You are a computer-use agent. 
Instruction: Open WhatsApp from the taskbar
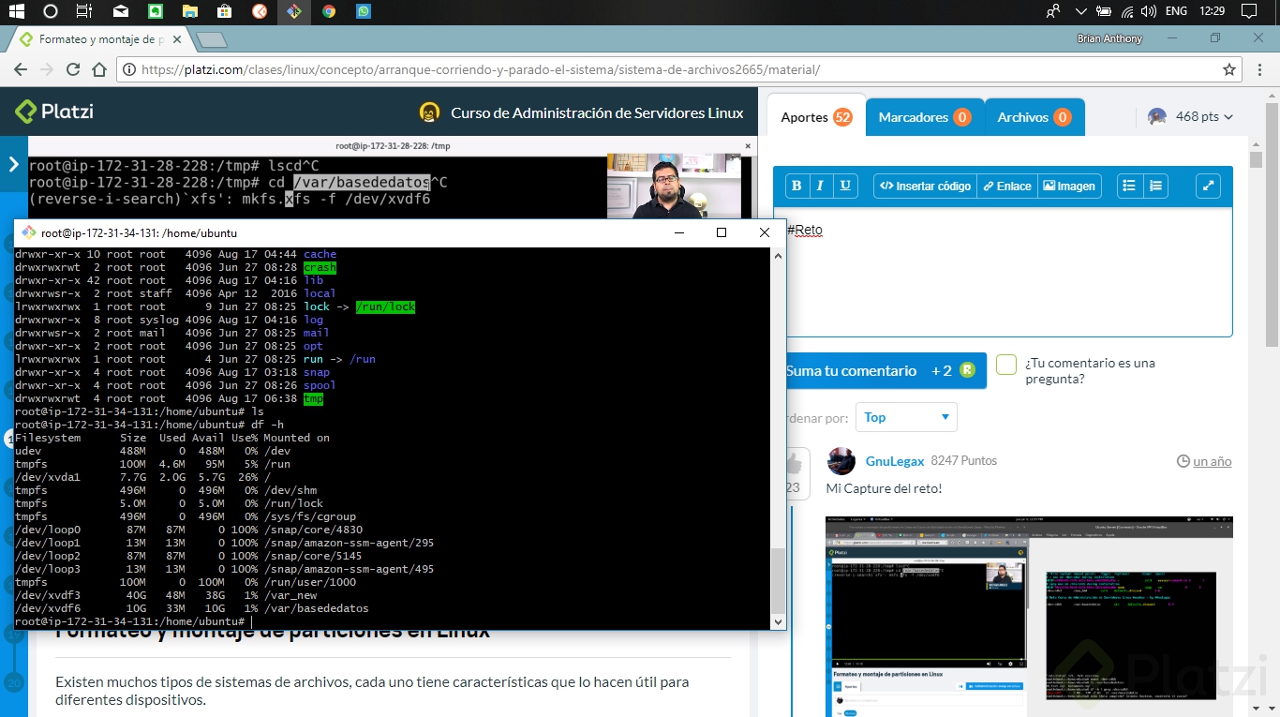[363, 11]
